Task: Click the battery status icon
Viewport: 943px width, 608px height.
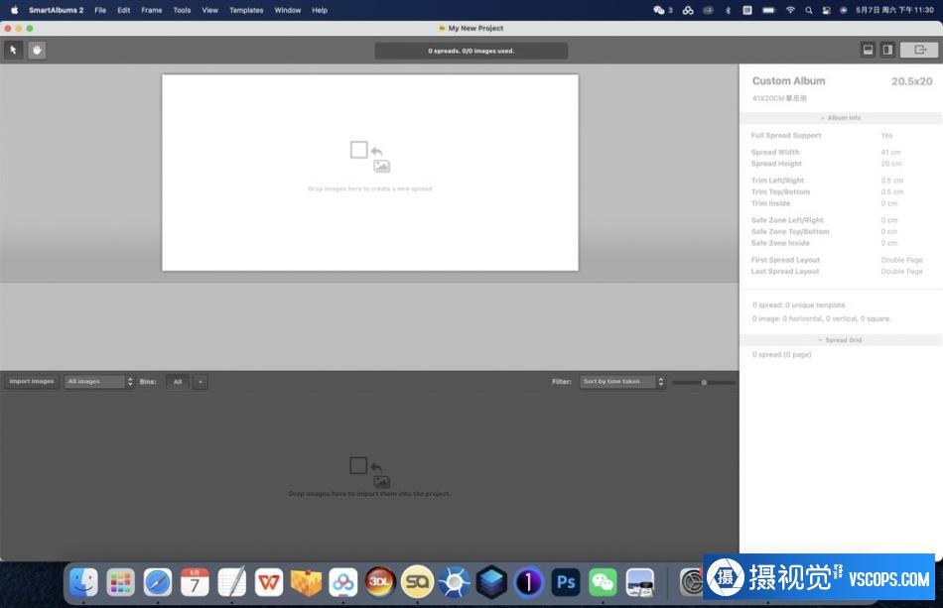Action: point(768,10)
